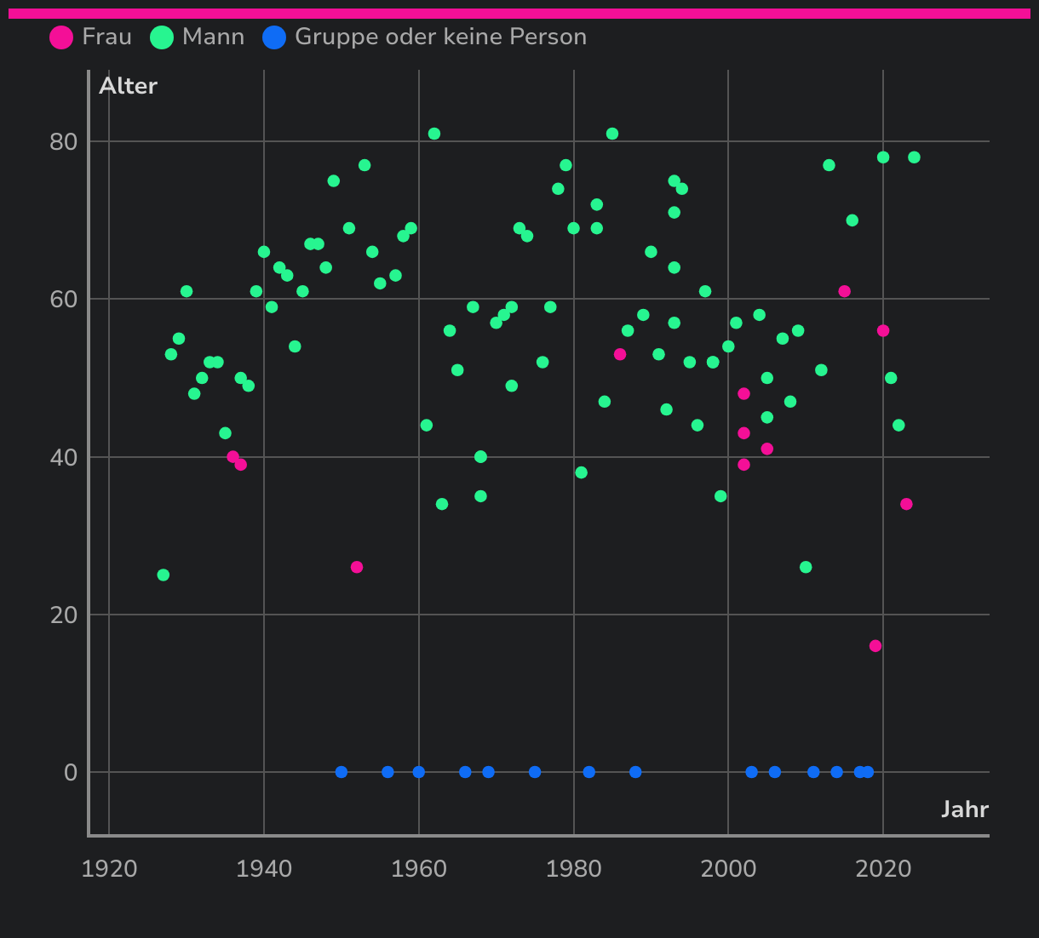Screen dimensions: 1039x938
Task: Click the leftmost blue point at 1950
Action: coord(342,772)
